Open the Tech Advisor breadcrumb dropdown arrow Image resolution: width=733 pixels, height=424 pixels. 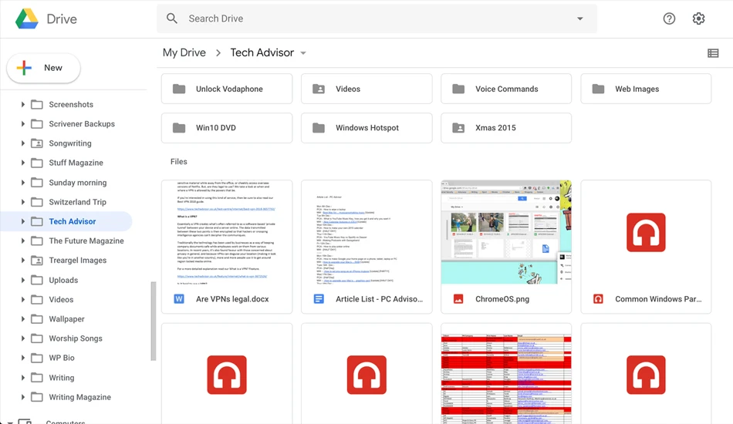pyautogui.click(x=303, y=53)
